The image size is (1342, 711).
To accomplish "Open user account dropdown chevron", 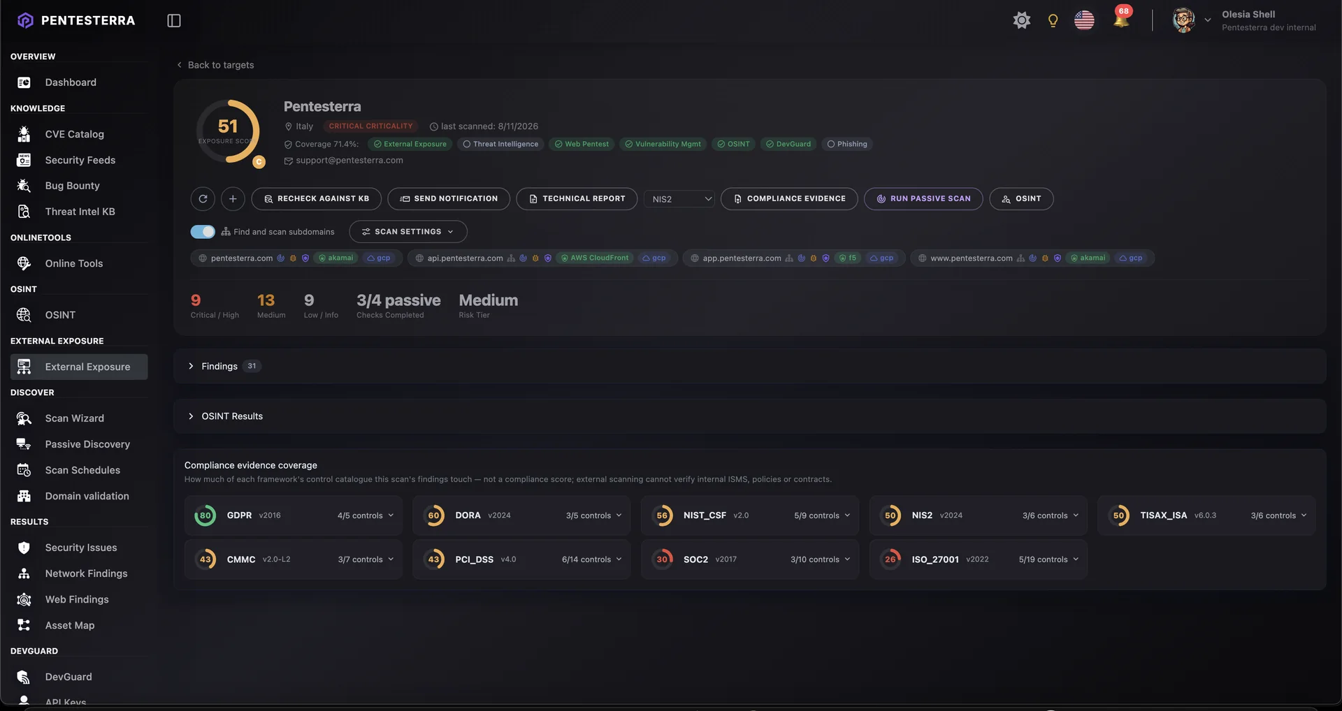I will [1207, 20].
